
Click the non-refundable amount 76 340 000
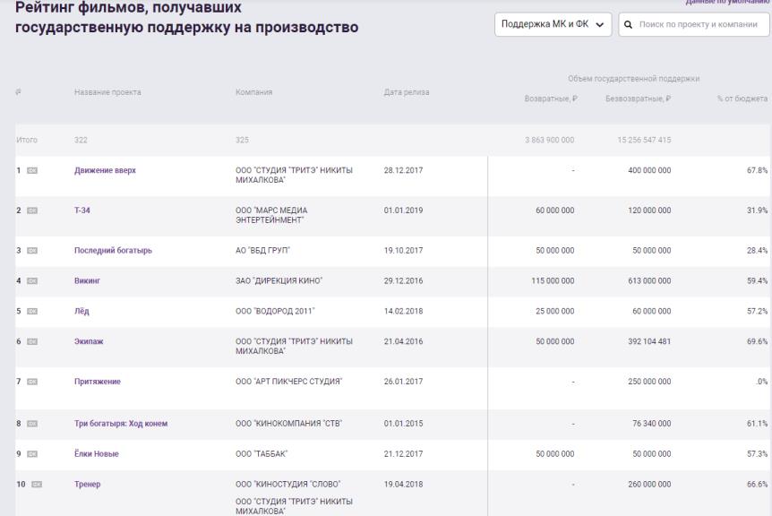(x=652, y=424)
